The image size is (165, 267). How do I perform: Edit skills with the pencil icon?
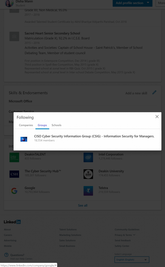154,93
